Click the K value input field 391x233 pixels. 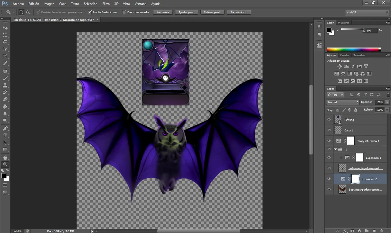pyautogui.click(x=371, y=31)
